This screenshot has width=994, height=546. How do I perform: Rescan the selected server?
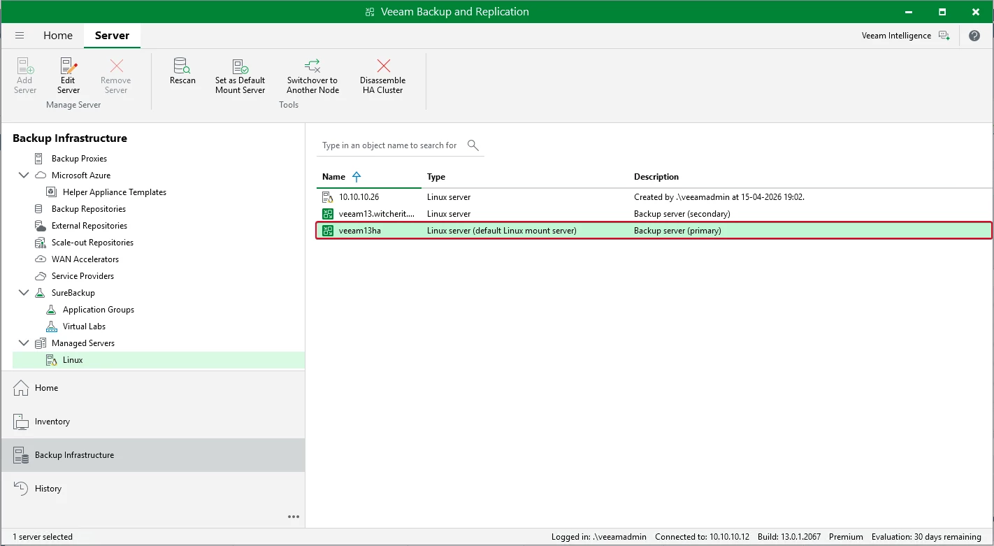pos(182,72)
